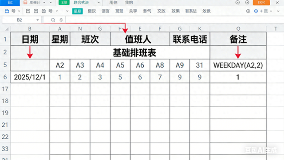Click the cell with value 1 below WEEKDAY(A2,2)
The image size is (284, 160).
(x=238, y=77)
